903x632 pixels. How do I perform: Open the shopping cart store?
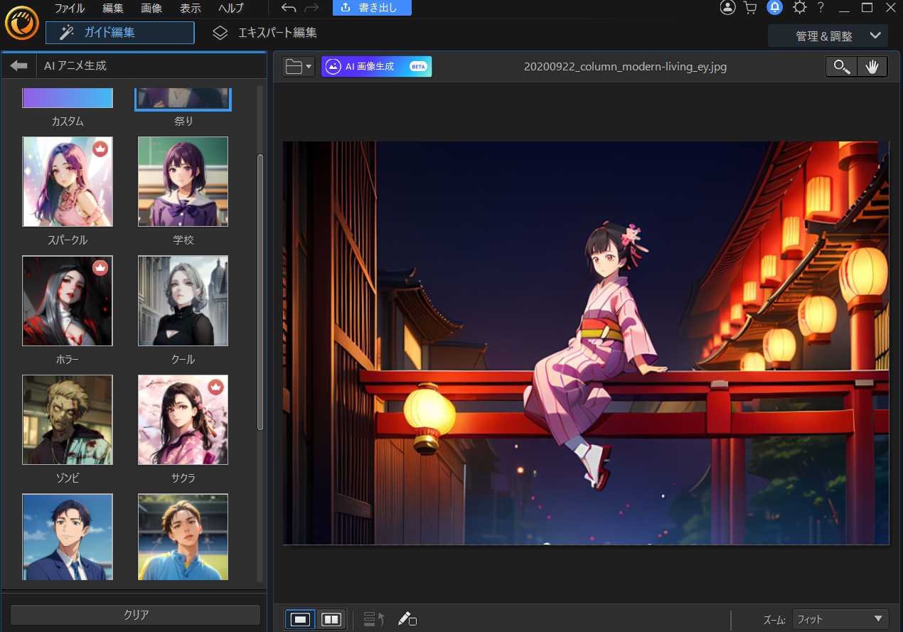click(751, 8)
